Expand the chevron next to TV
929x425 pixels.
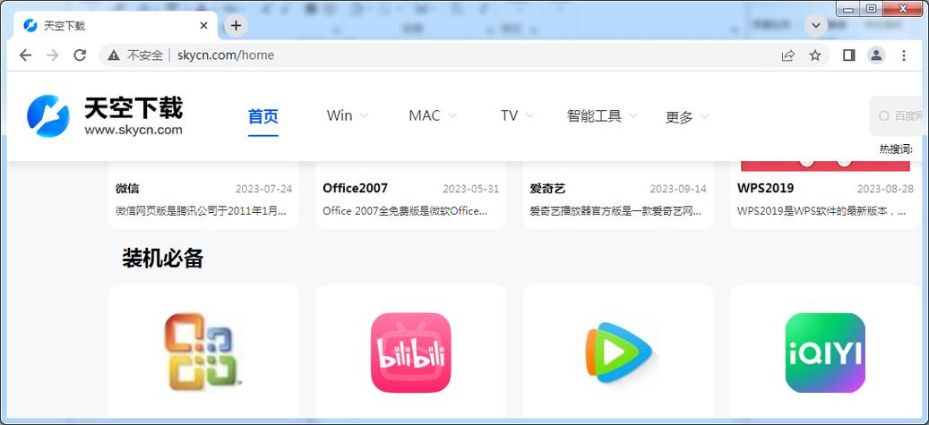[529, 115]
